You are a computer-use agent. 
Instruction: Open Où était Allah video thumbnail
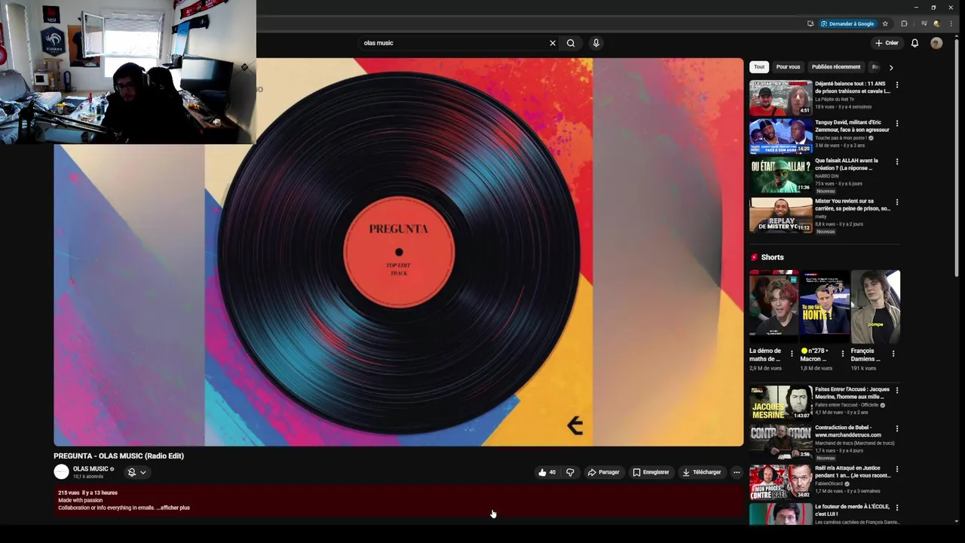[x=780, y=175]
